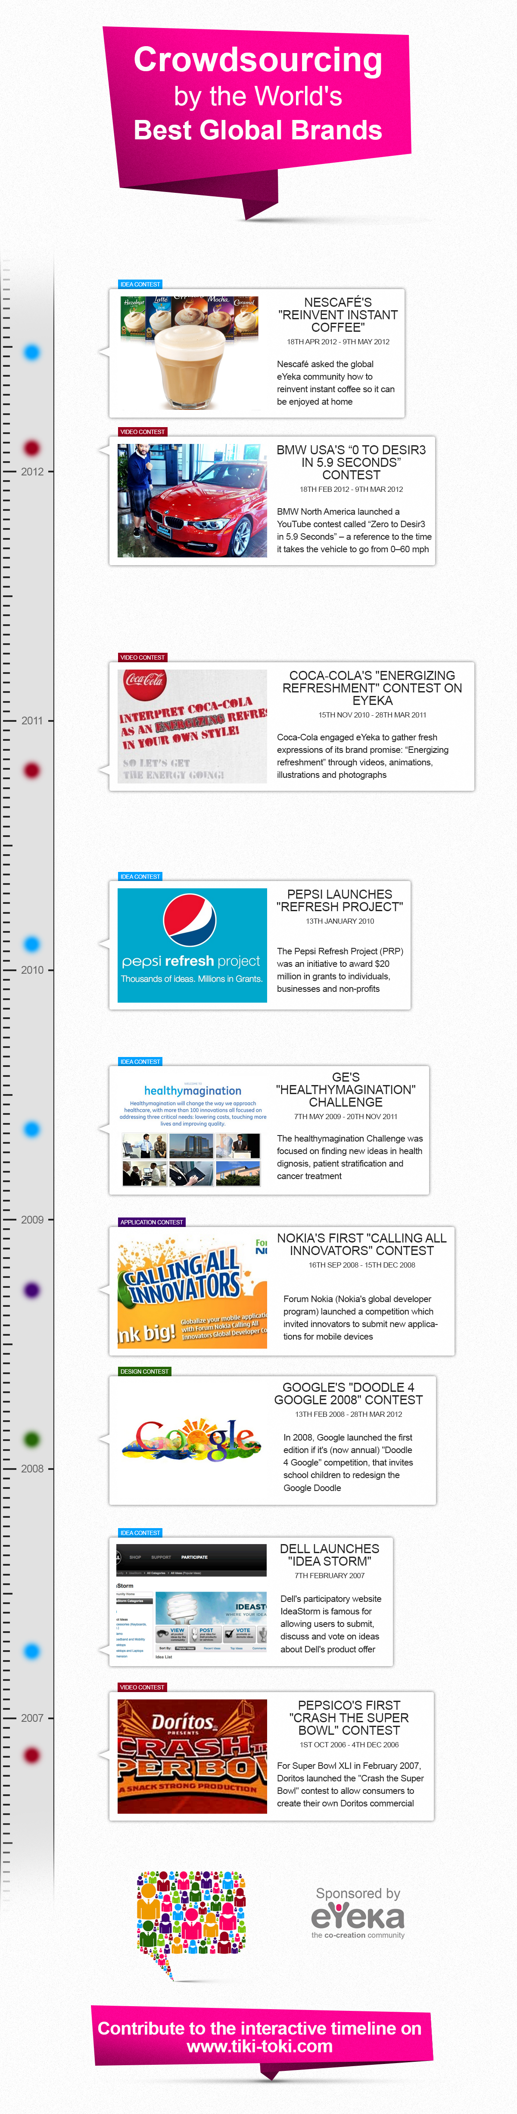Screen dimensions: 517x2114
Task: Click the BMW "0 to Desir3 in 5.9 Seconds" title
Action: click(x=351, y=462)
